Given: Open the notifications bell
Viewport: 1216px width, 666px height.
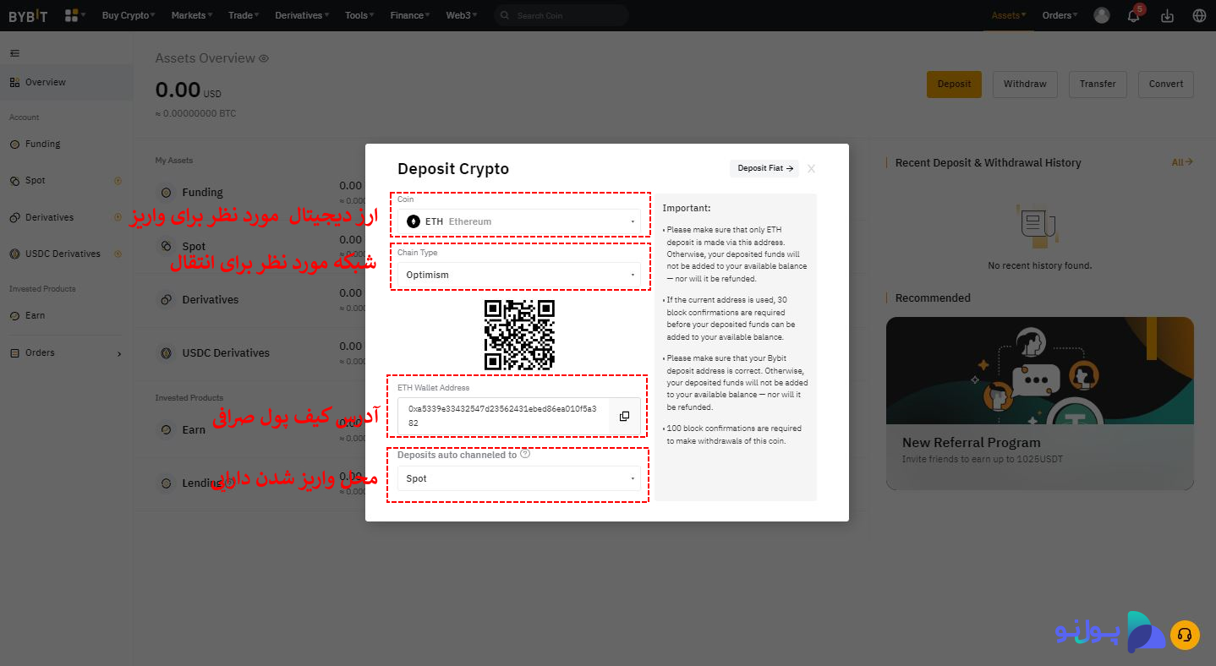Looking at the screenshot, I should point(1134,15).
